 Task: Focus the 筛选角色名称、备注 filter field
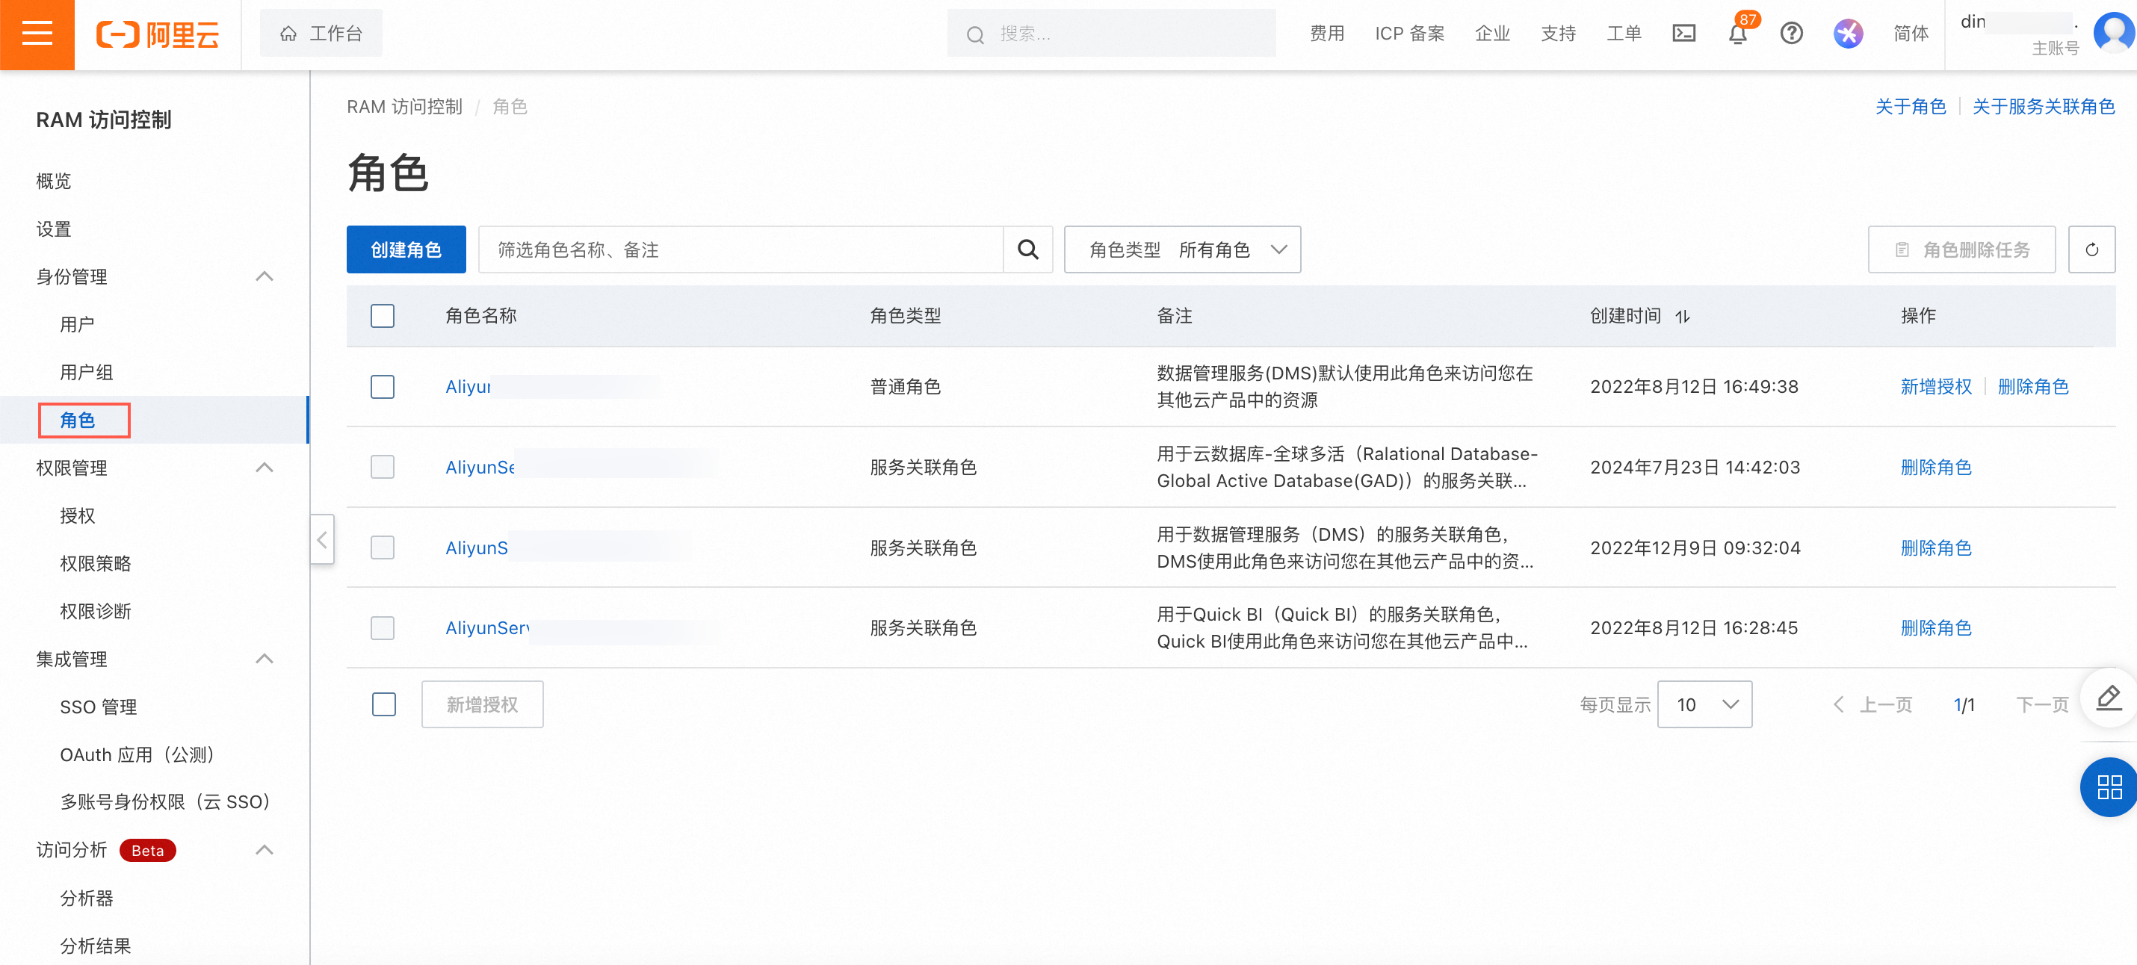740,249
